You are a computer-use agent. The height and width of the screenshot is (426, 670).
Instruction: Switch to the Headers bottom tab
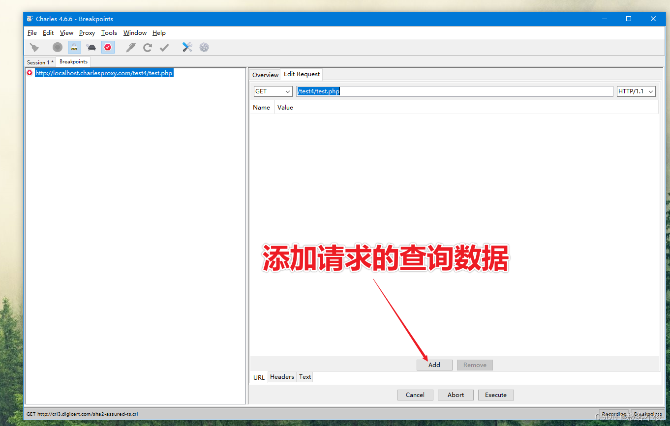(x=282, y=377)
